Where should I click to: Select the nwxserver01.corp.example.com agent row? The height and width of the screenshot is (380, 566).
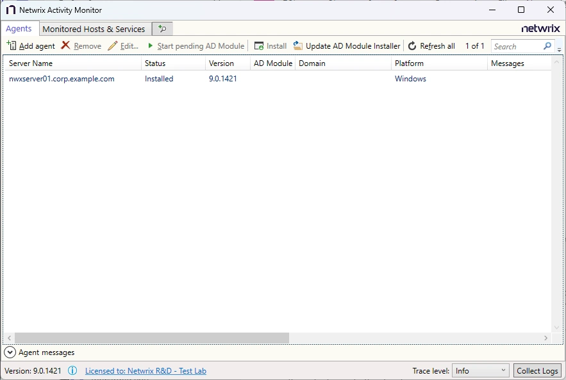pyautogui.click(x=62, y=79)
